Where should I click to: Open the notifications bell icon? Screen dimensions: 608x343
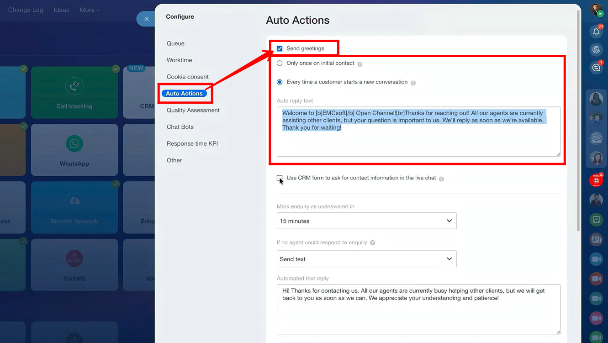pyautogui.click(x=596, y=32)
